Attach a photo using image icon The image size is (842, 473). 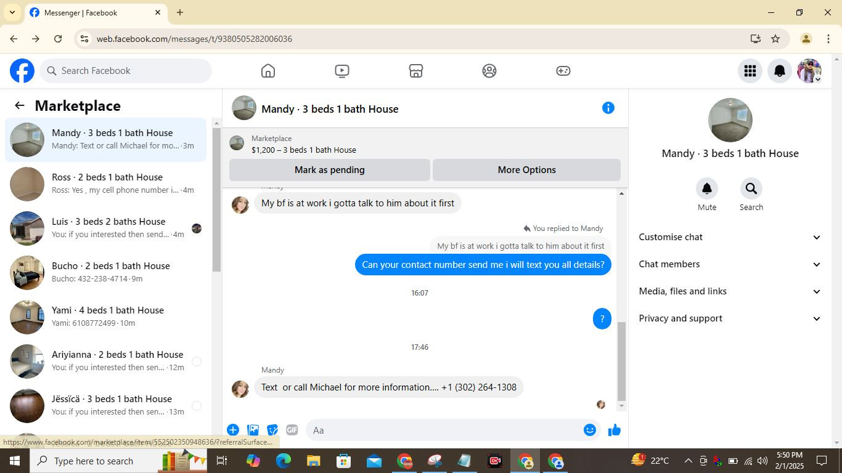click(x=253, y=430)
